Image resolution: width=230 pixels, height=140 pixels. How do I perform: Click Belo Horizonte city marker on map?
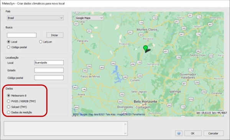pos(145,104)
